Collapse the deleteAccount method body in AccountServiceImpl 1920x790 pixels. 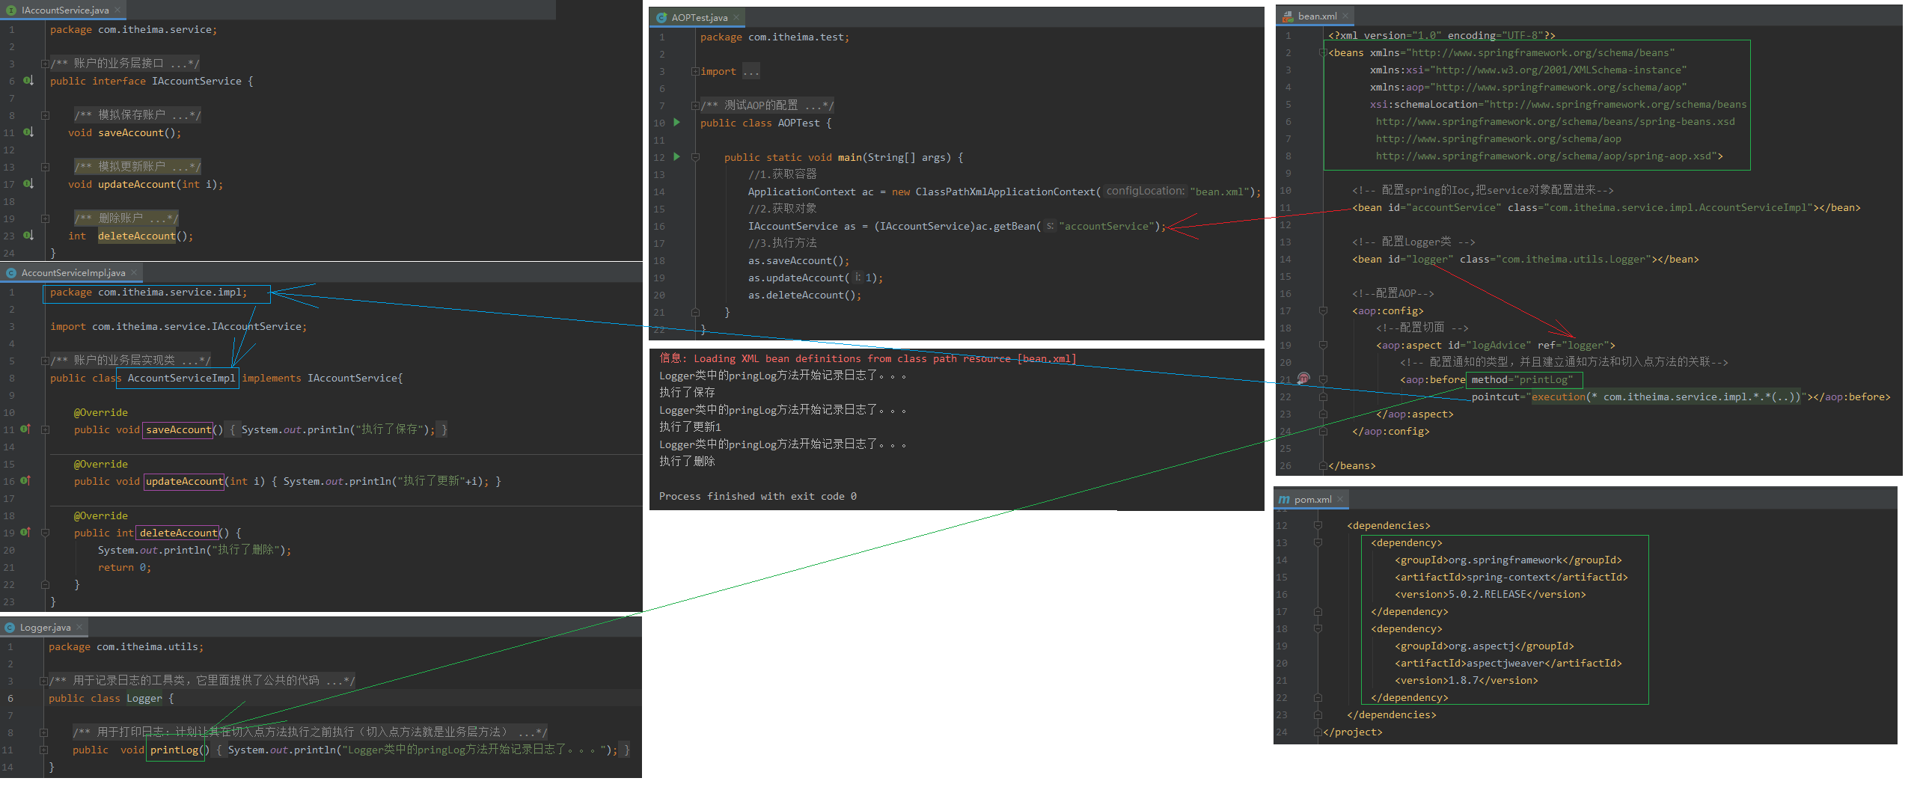click(x=45, y=533)
